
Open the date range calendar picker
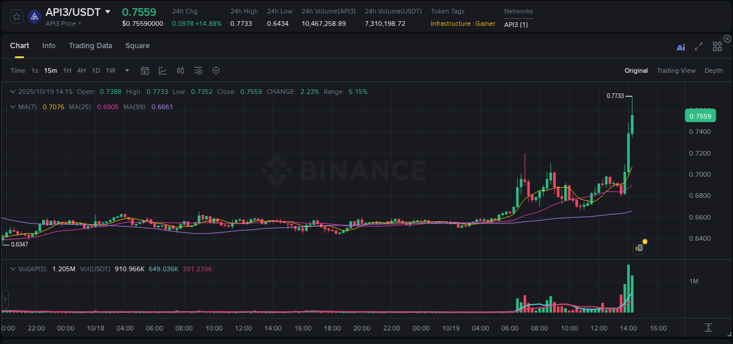145,70
